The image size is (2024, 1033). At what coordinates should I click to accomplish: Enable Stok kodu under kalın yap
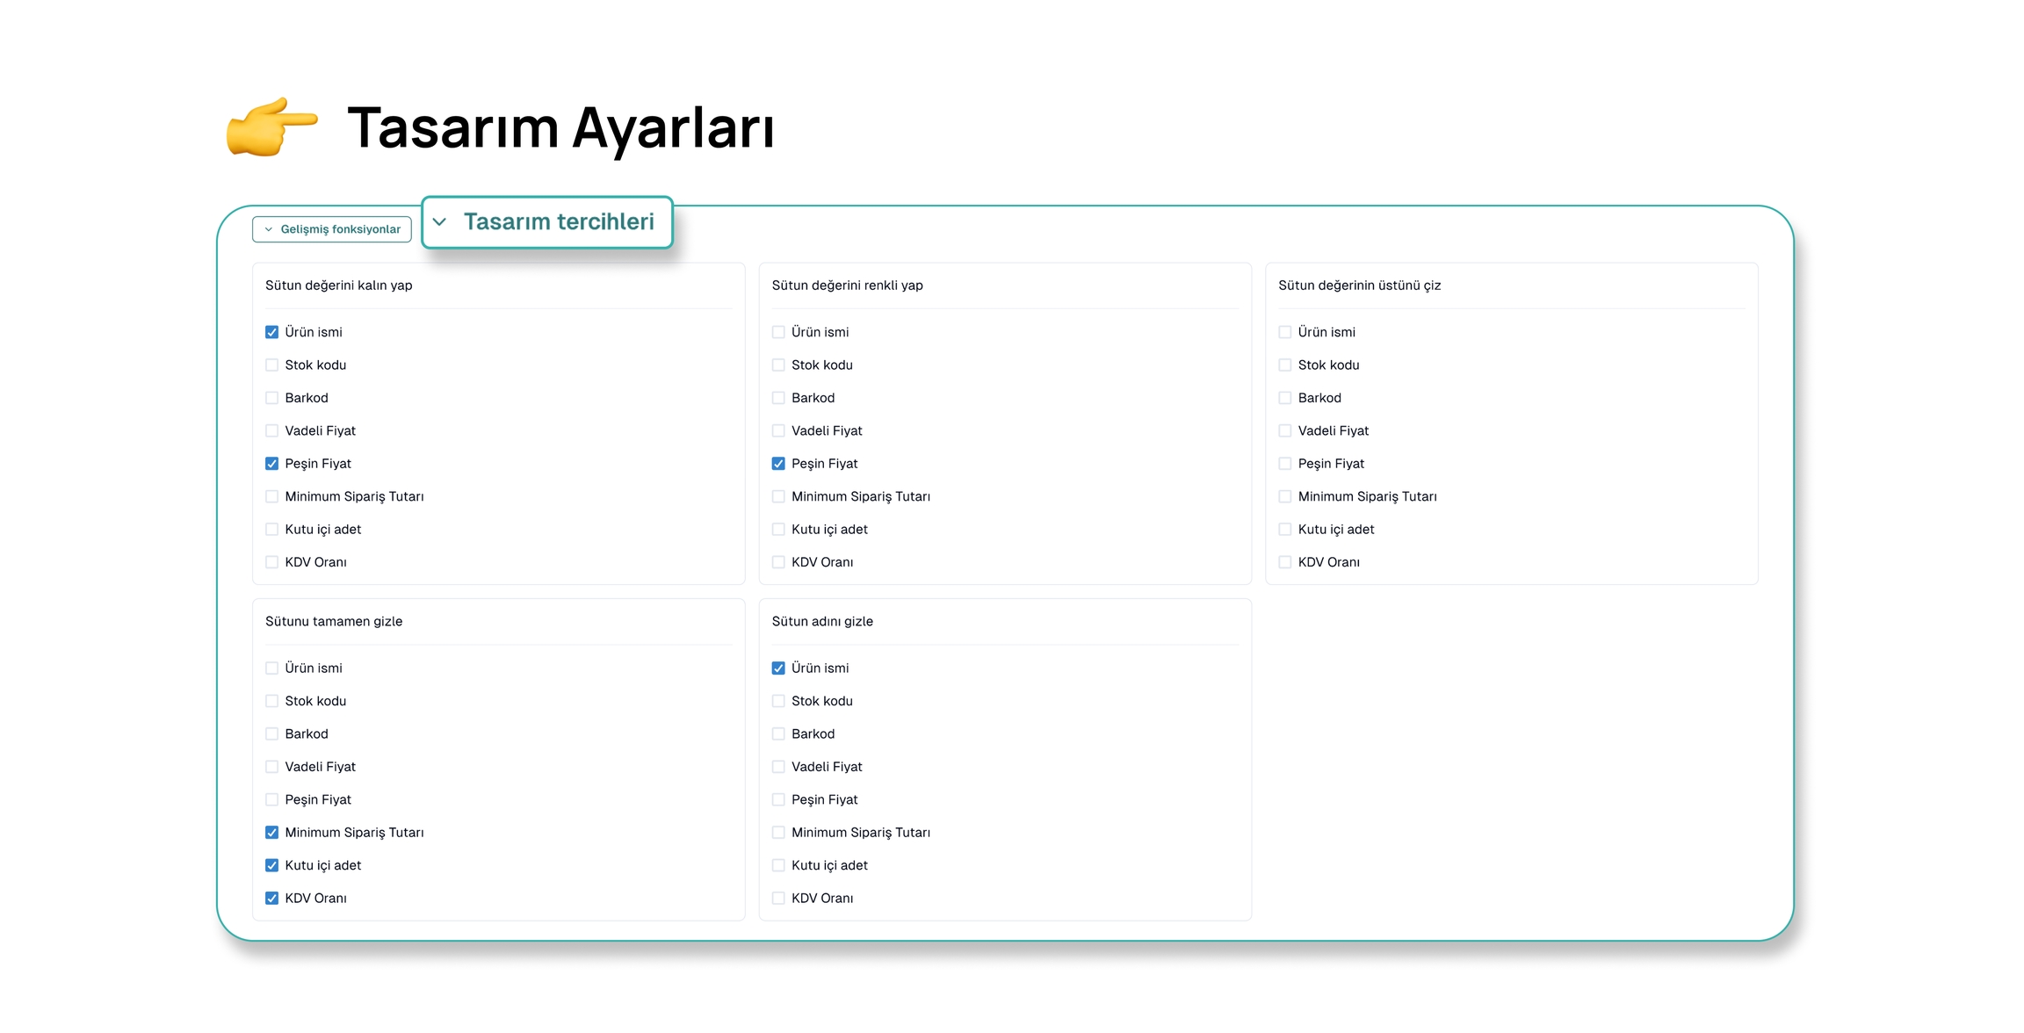(272, 365)
